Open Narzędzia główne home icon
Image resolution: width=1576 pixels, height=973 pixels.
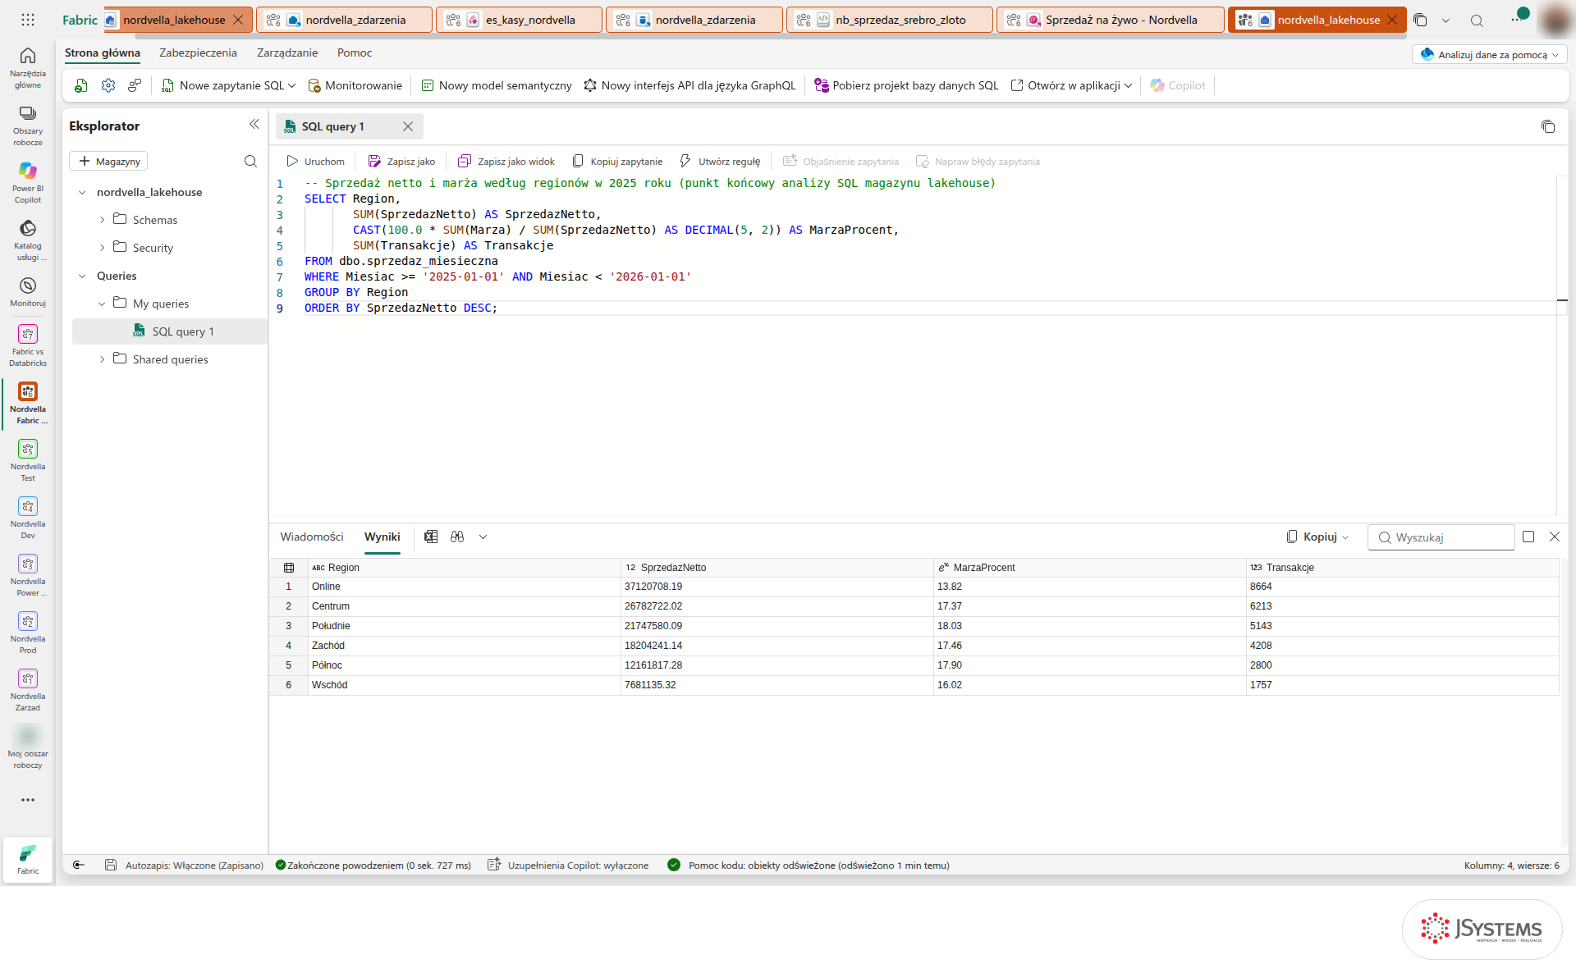point(28,66)
